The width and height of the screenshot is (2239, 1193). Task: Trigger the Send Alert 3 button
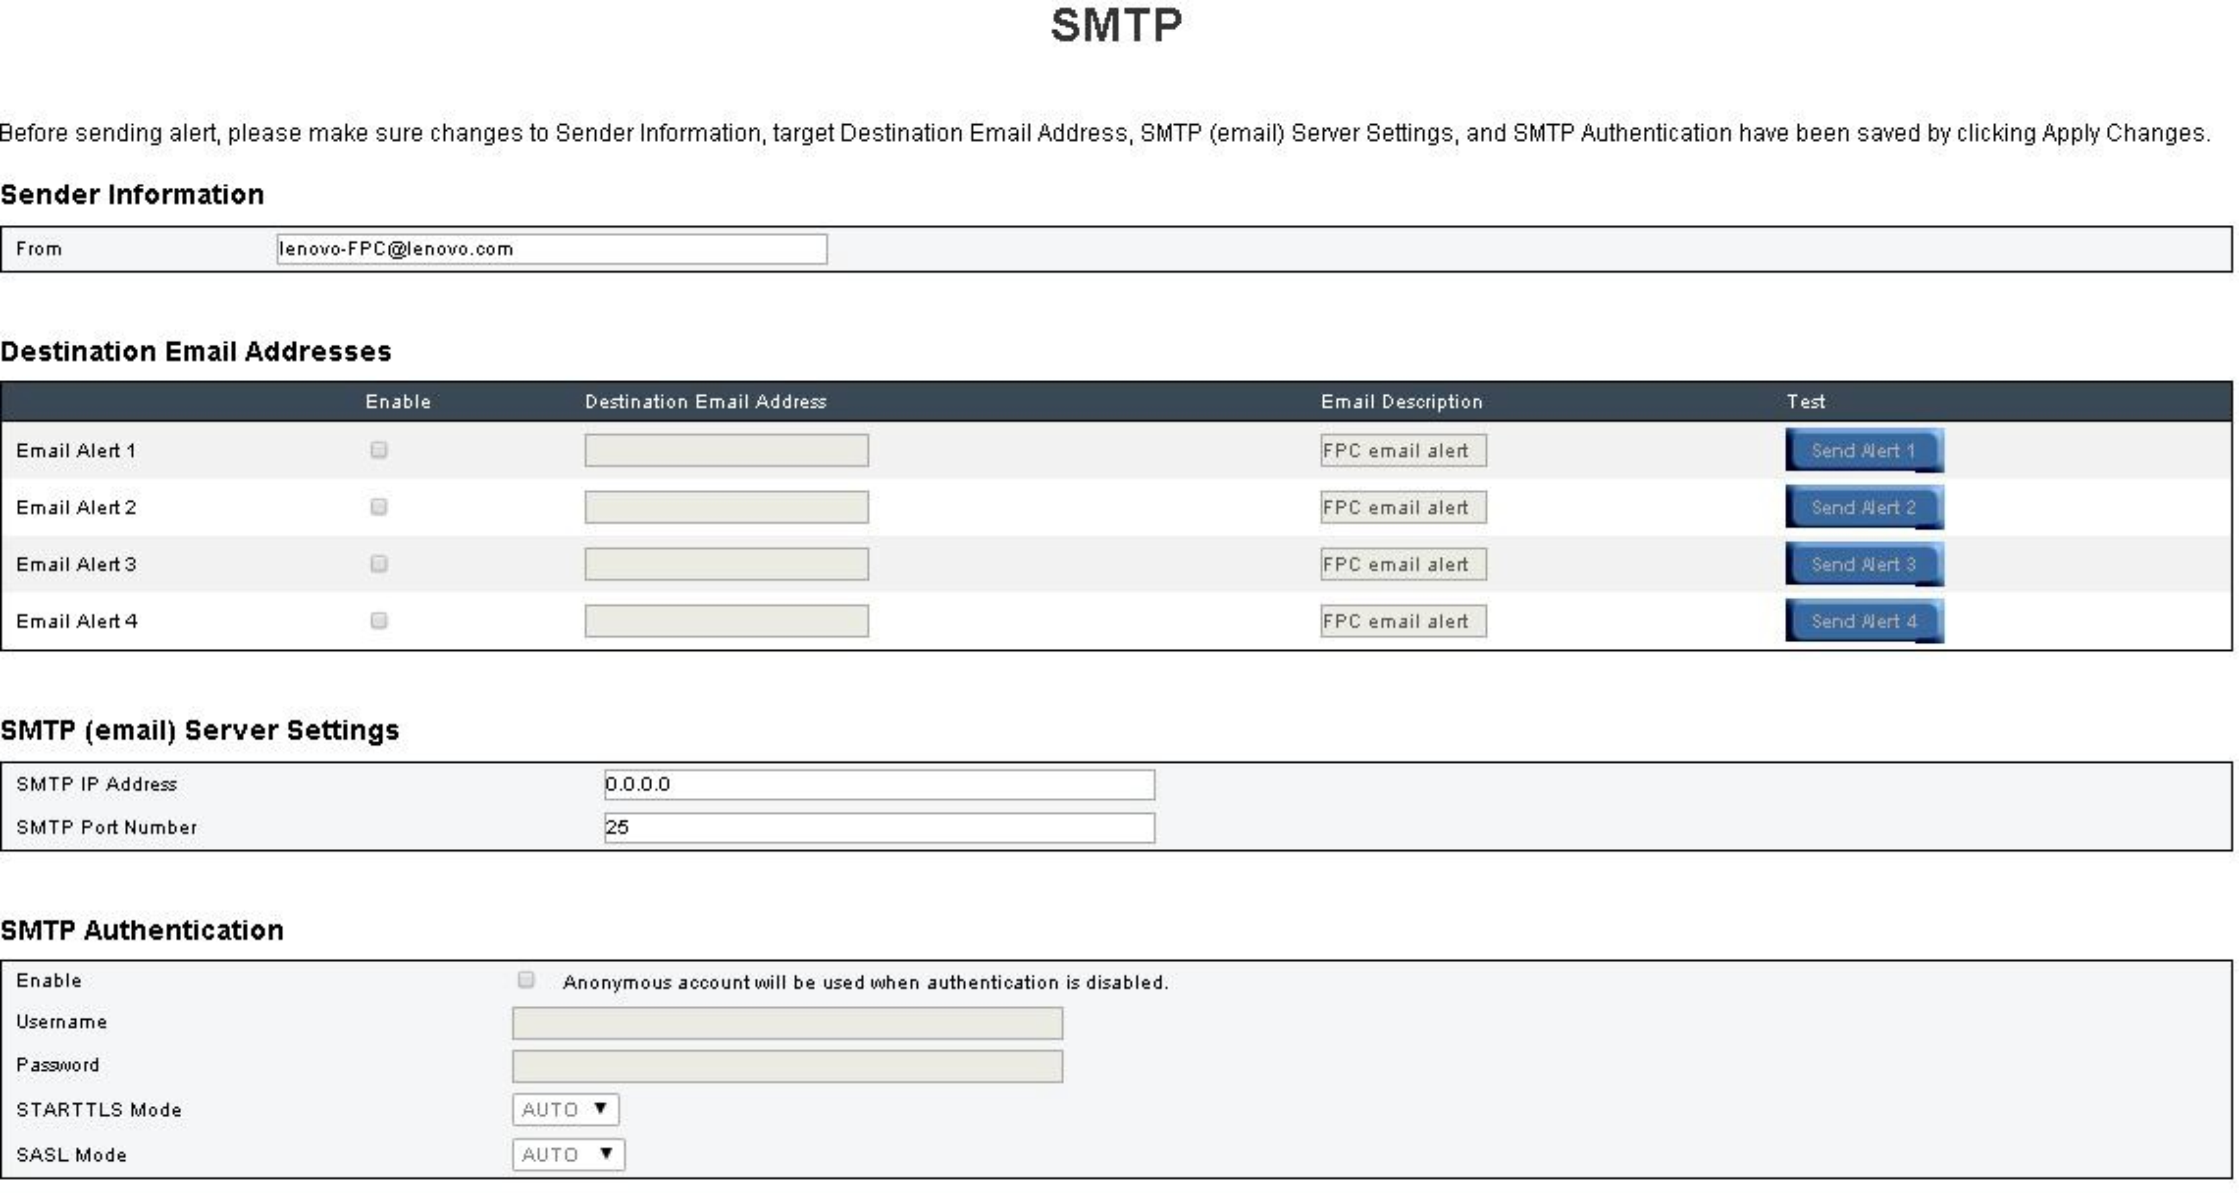pyautogui.click(x=1864, y=564)
